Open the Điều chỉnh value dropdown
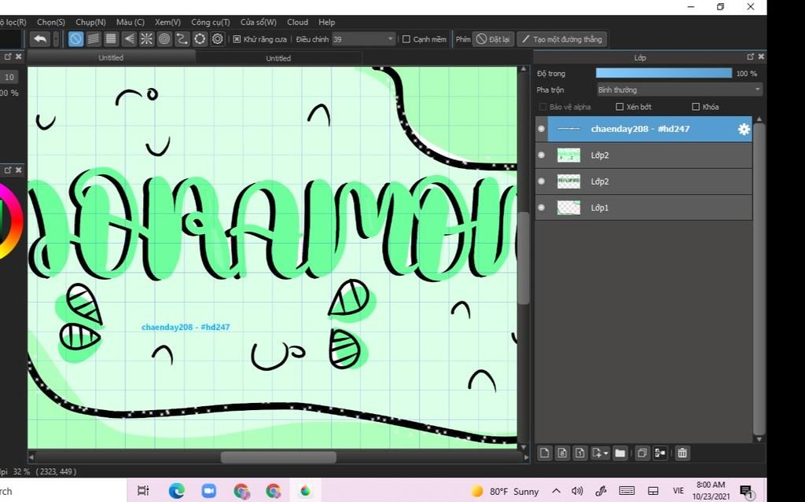This screenshot has width=805, height=502. click(363, 39)
